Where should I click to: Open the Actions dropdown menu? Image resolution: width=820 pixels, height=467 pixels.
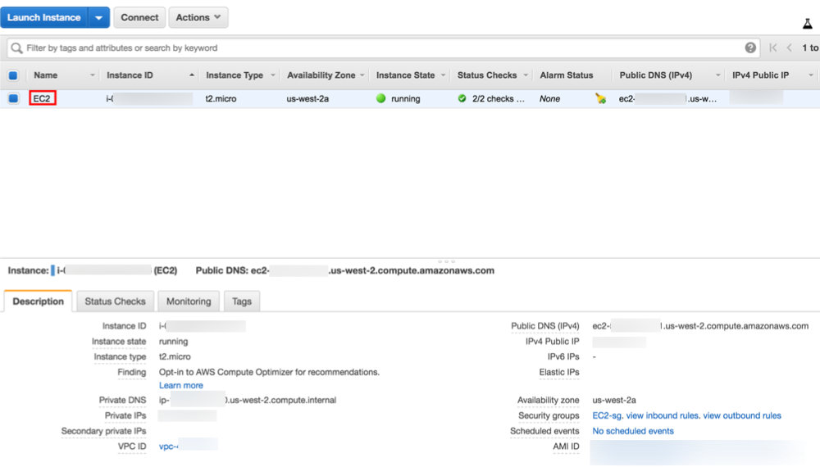pyautogui.click(x=198, y=17)
